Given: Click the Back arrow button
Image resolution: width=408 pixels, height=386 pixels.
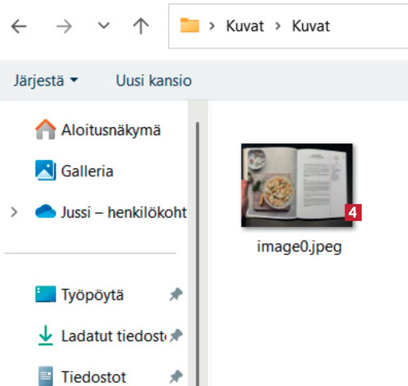Looking at the screenshot, I should pos(19,27).
